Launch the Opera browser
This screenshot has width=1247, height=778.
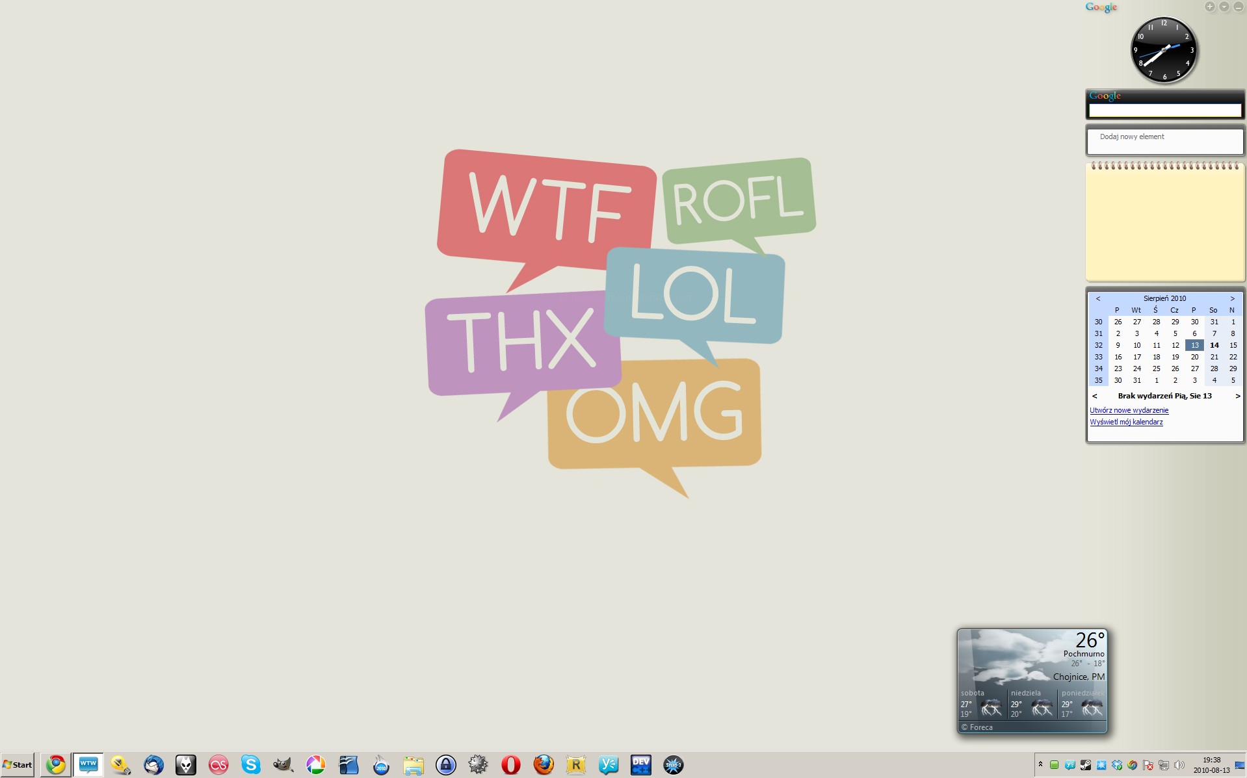click(x=511, y=765)
